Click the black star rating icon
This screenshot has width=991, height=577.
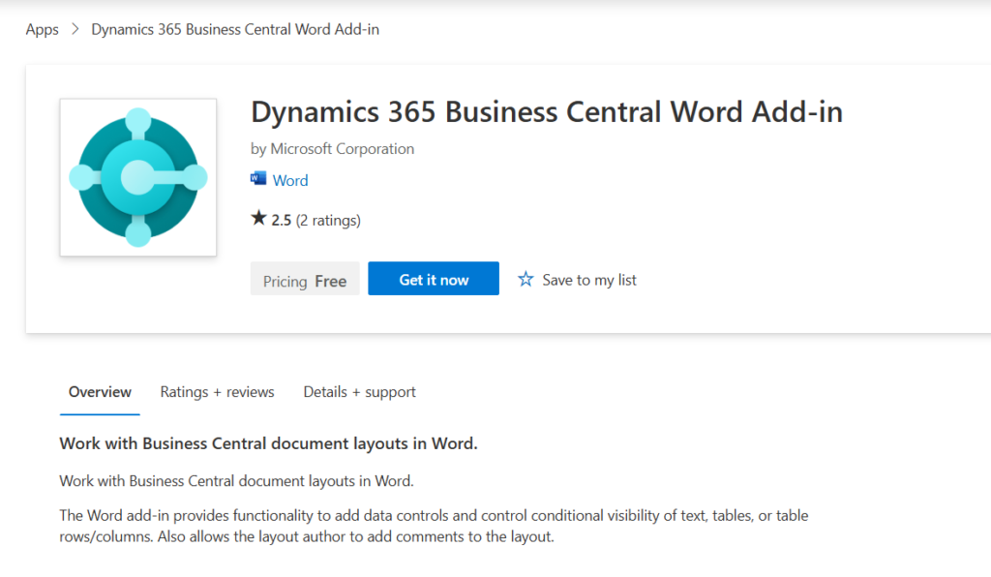[x=258, y=219]
